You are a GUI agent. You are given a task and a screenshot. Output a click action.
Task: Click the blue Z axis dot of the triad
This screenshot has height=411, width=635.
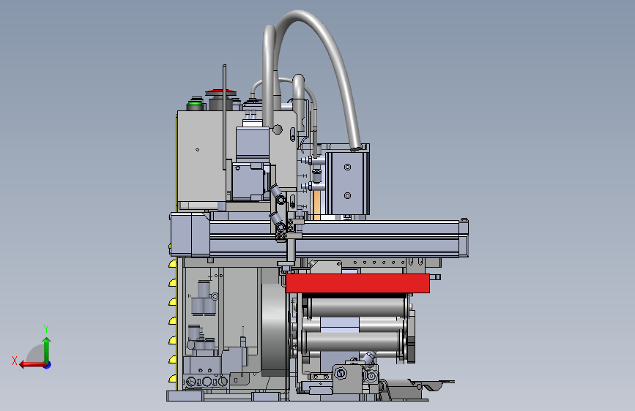(x=48, y=365)
